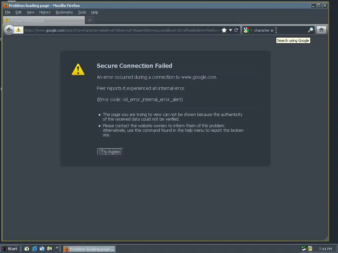Click the Secure Connection Failed heading
The image size is (338, 253).
click(x=134, y=66)
